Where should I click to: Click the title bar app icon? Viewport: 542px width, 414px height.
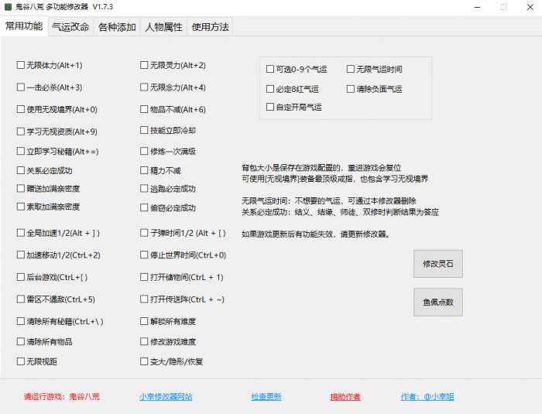click(8, 7)
